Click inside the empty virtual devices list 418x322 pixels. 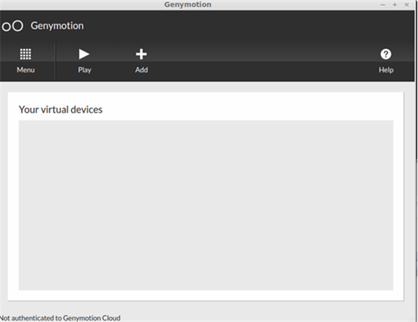click(x=206, y=205)
